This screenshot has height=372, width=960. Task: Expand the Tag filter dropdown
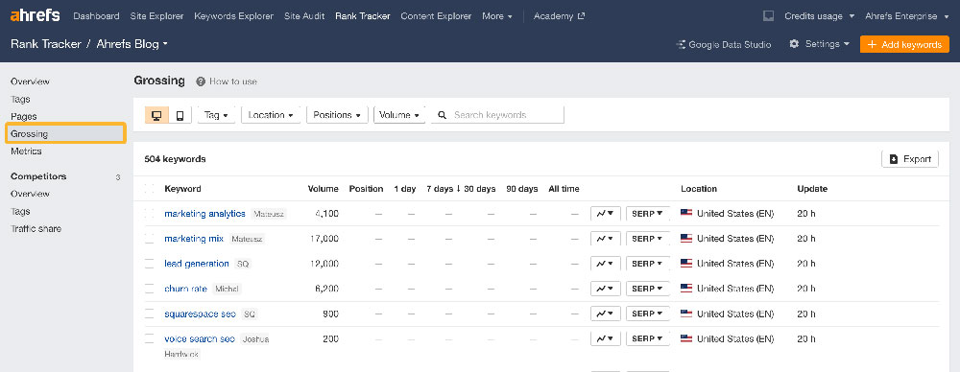(216, 115)
